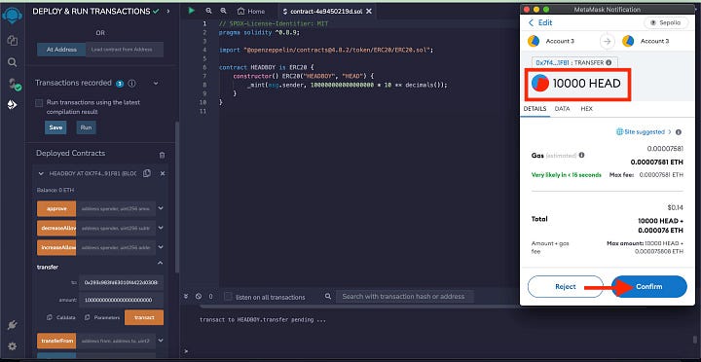Click trash icon to clear deployed contracts
This screenshot has height=362, width=701.
[x=162, y=155]
